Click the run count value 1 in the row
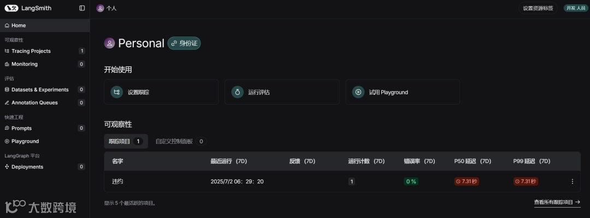This screenshot has width=590, height=218. point(351,181)
